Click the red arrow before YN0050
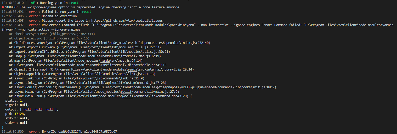This screenshot has width=397, height=134. click(3, 7)
